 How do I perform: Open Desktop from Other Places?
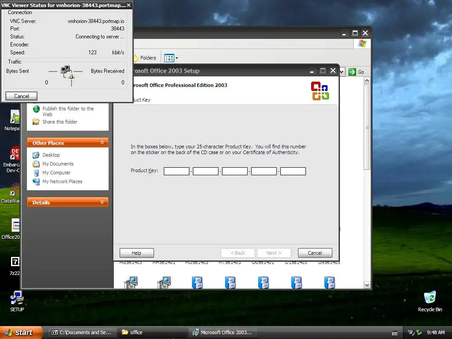click(51, 155)
